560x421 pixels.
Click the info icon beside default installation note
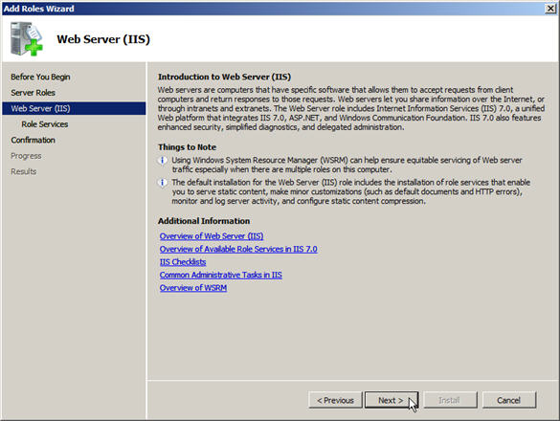(x=163, y=183)
